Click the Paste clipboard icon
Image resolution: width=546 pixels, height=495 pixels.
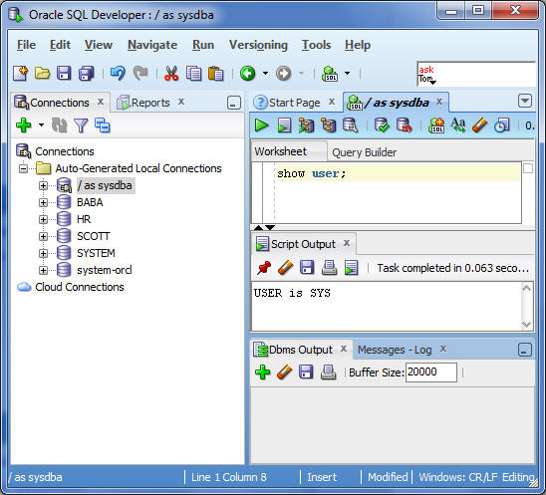click(215, 73)
